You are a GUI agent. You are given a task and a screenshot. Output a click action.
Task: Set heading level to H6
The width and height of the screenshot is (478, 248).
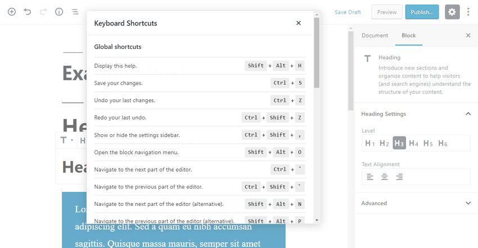click(x=443, y=143)
